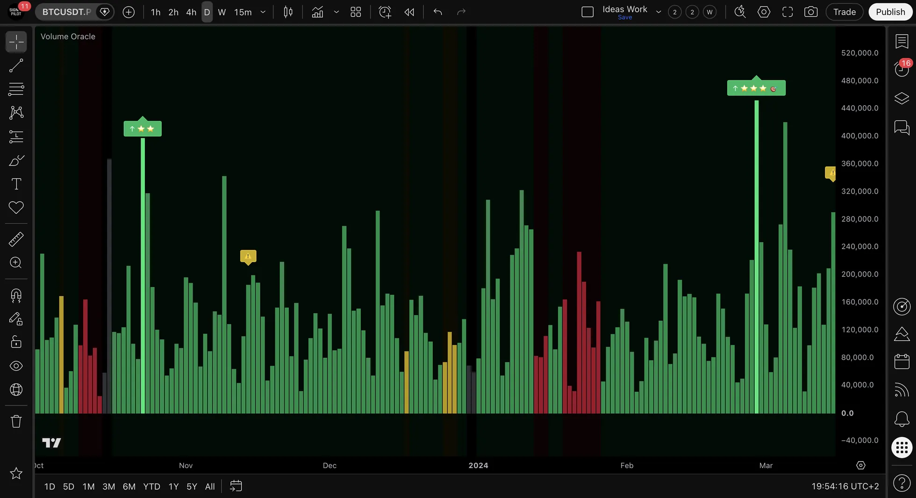Open the Trade panel button

tap(844, 12)
